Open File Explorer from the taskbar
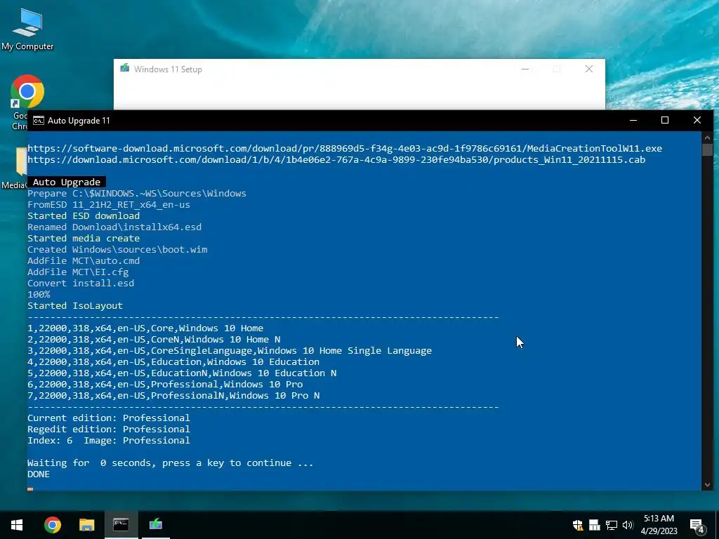 [x=86, y=525]
